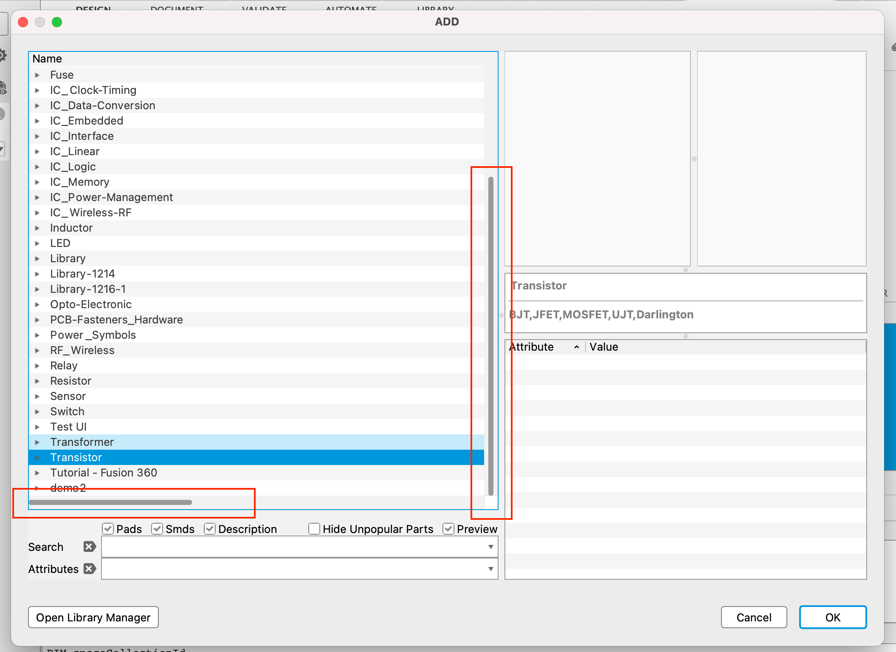Enable Hide Unpopular Parts checkbox

[314, 529]
